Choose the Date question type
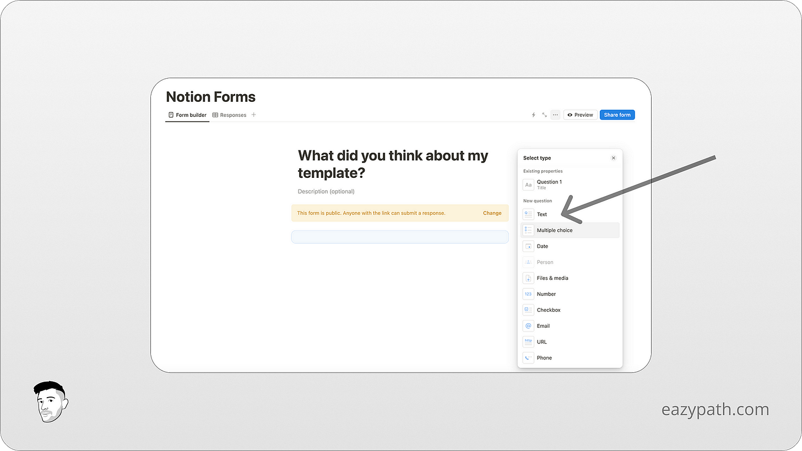This screenshot has height=451, width=802. tap(570, 246)
